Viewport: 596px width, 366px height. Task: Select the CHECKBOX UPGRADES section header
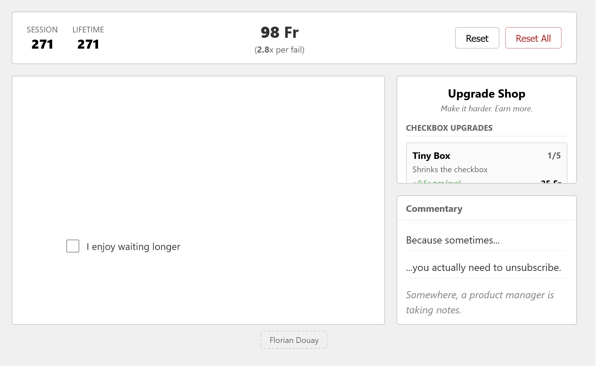[449, 128]
